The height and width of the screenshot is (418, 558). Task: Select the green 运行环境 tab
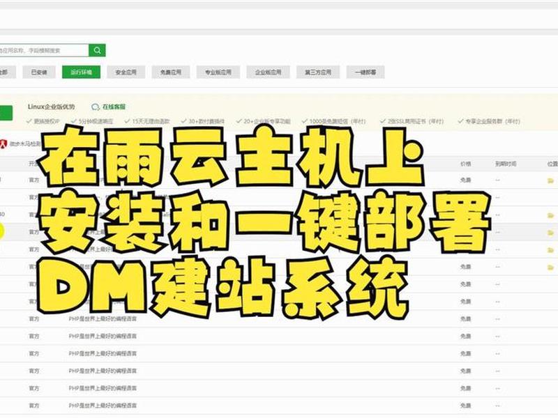click(81, 72)
